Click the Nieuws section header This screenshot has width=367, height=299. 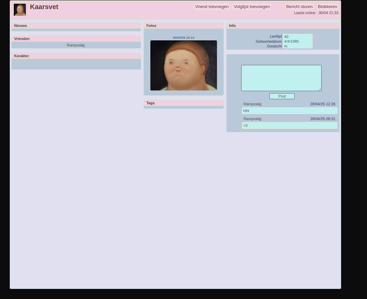(76, 26)
